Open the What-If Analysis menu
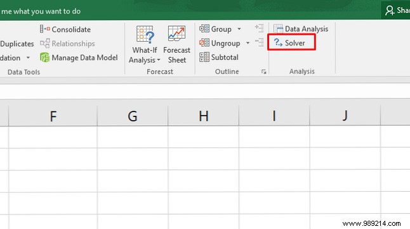The width and height of the screenshot is (410, 229). 145,44
